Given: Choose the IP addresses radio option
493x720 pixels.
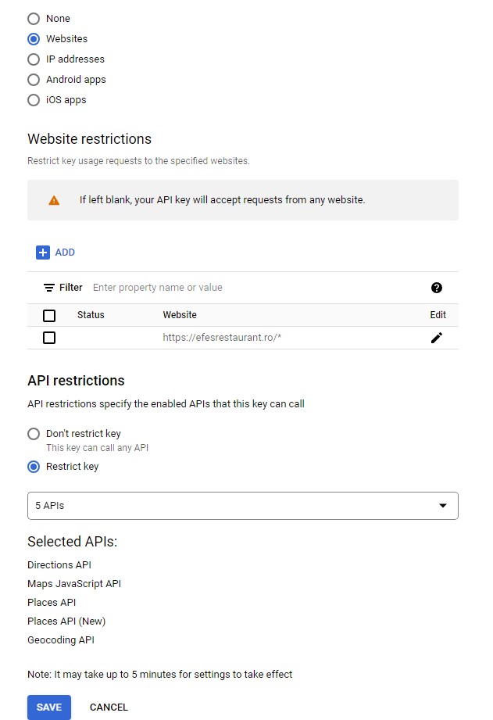Looking at the screenshot, I should (34, 59).
